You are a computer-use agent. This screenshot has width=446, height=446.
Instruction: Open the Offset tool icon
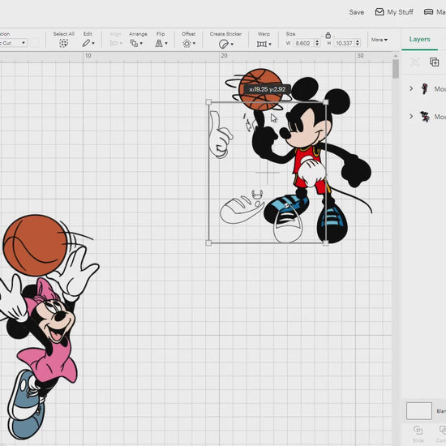[187, 44]
